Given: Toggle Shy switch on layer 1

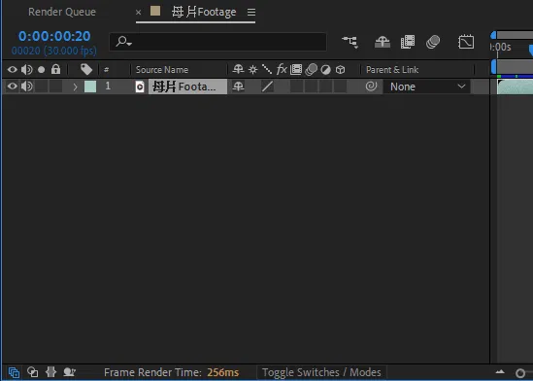Looking at the screenshot, I should click(x=238, y=87).
